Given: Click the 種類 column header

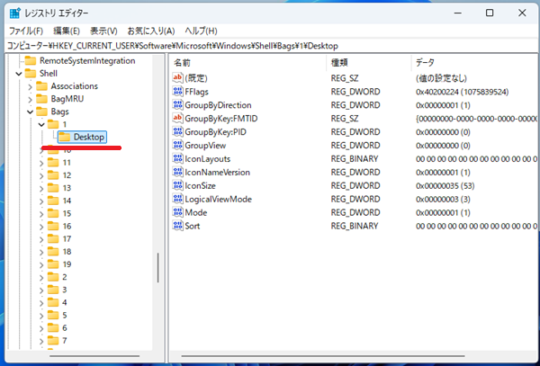Looking at the screenshot, I should pyautogui.click(x=369, y=63).
